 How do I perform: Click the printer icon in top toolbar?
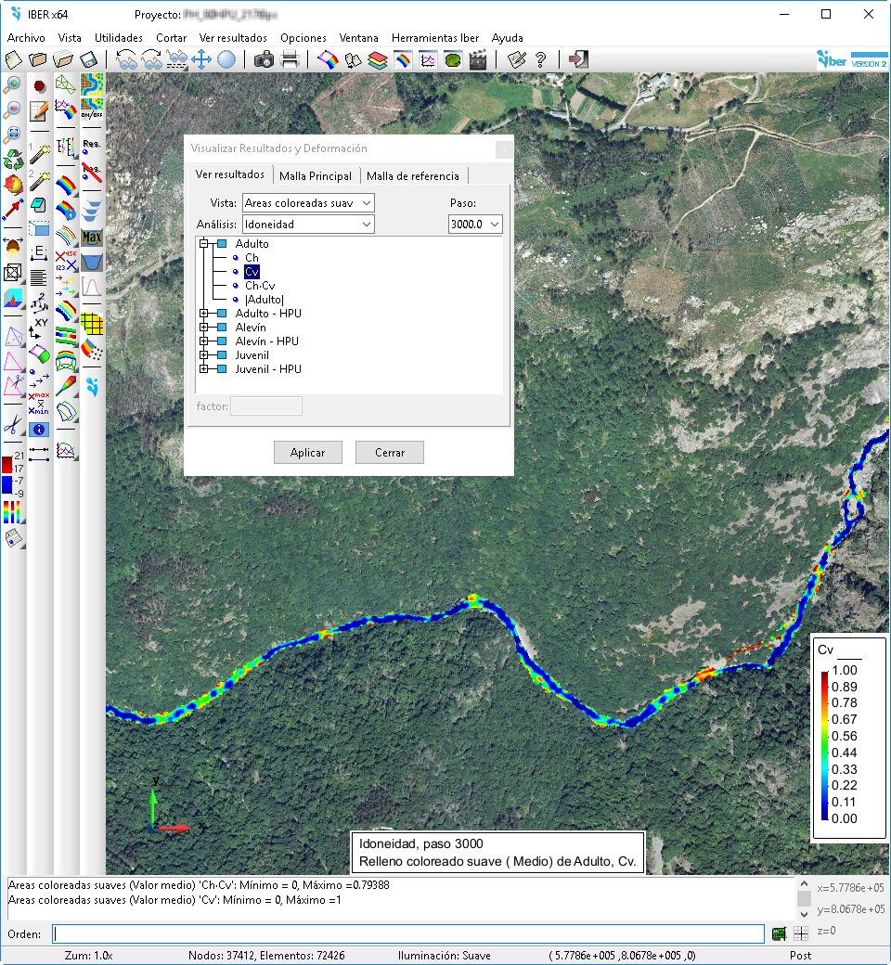pyautogui.click(x=290, y=60)
